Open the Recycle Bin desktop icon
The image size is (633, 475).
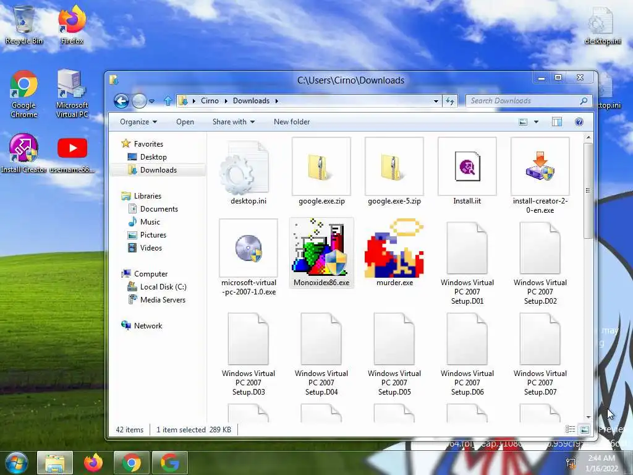(x=24, y=25)
